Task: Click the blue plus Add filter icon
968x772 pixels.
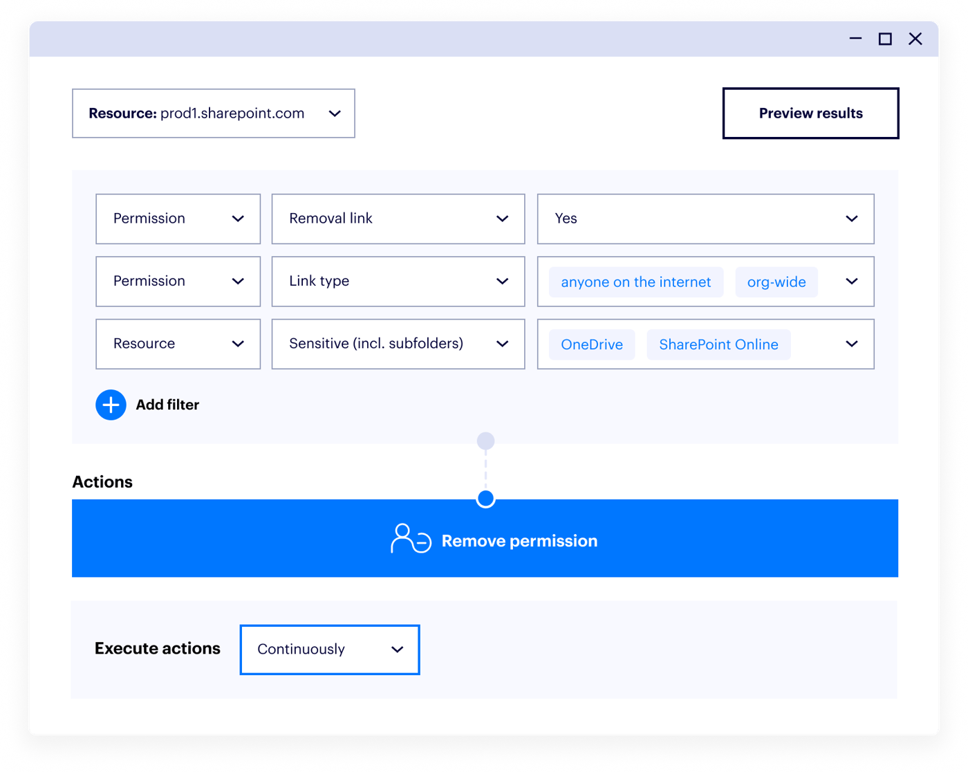Action: tap(111, 405)
